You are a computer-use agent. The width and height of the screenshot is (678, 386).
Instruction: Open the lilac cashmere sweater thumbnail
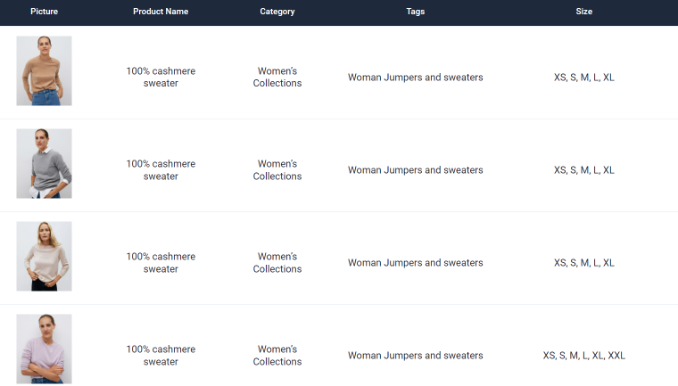click(x=44, y=349)
